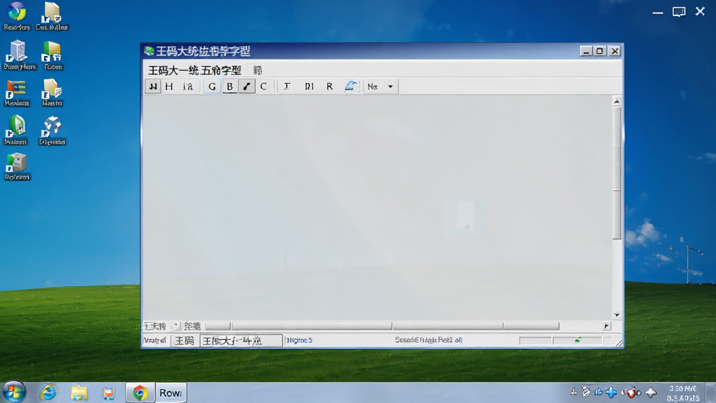Click the vertical scrollbar thumb

[x=617, y=173]
